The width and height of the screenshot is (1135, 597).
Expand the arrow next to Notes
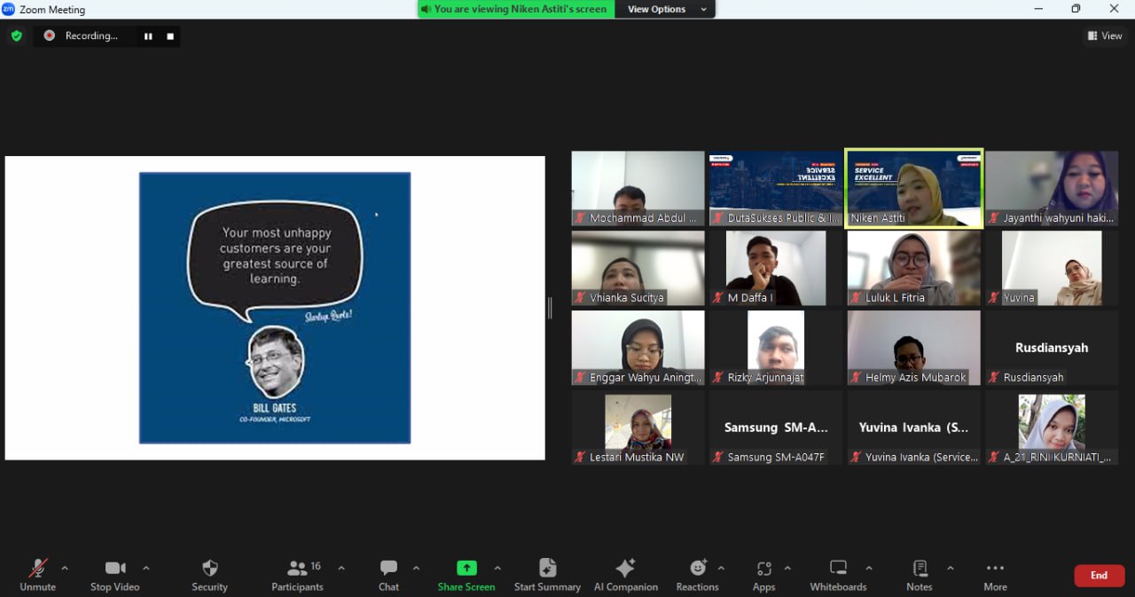951,568
